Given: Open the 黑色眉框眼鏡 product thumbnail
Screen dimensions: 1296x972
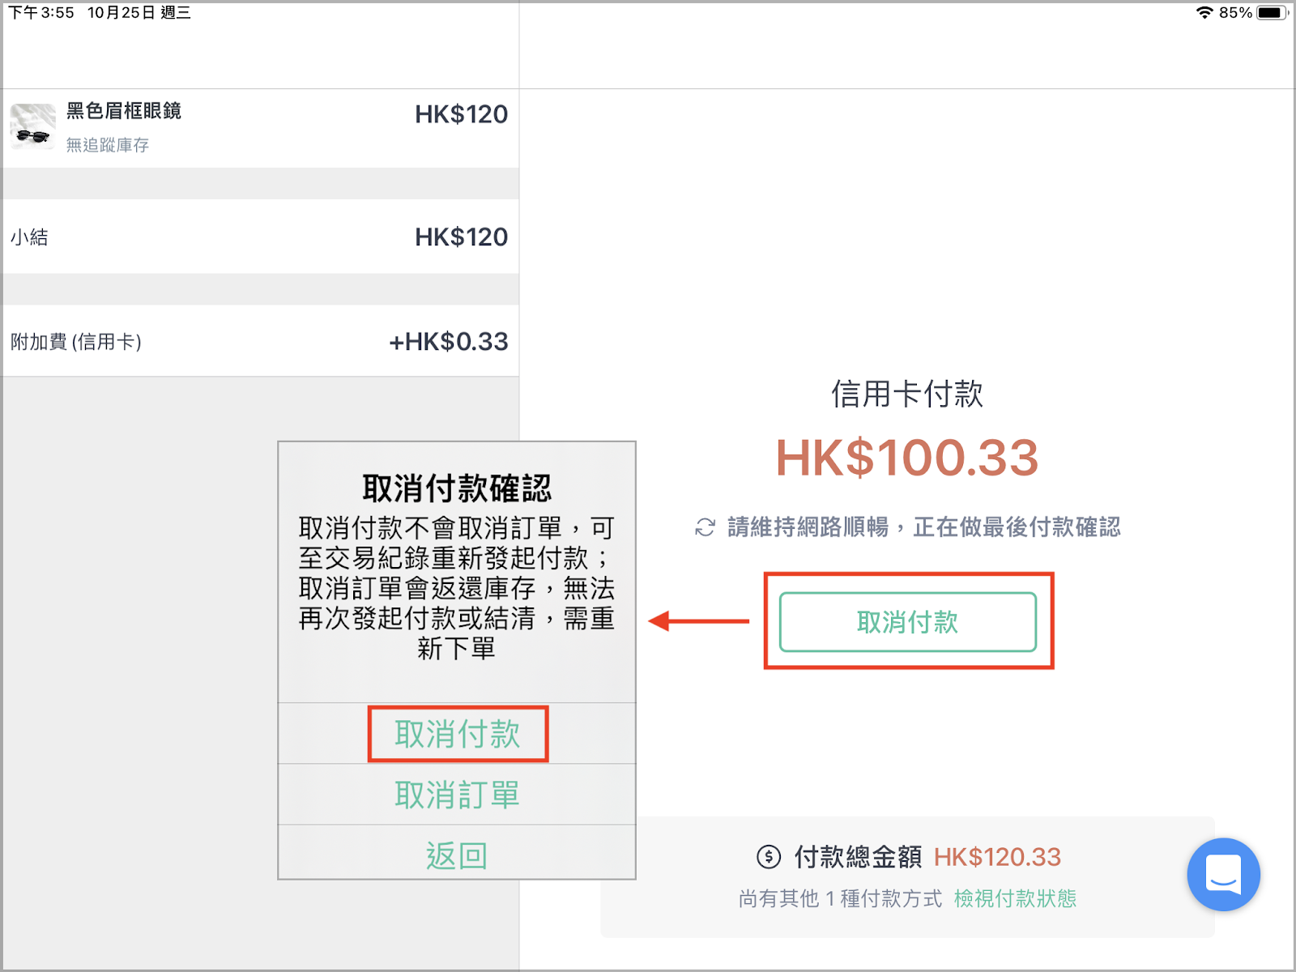Looking at the screenshot, I should [x=33, y=126].
